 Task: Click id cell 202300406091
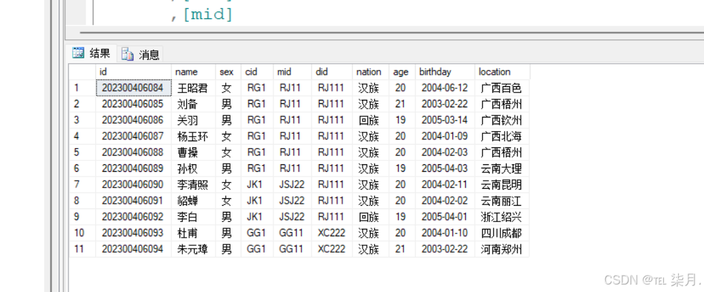133,201
